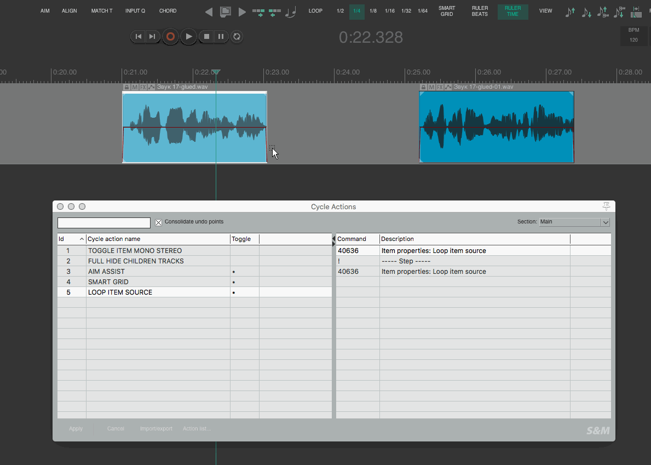Pause playback using the pause button
The image size is (651, 465).
(221, 37)
